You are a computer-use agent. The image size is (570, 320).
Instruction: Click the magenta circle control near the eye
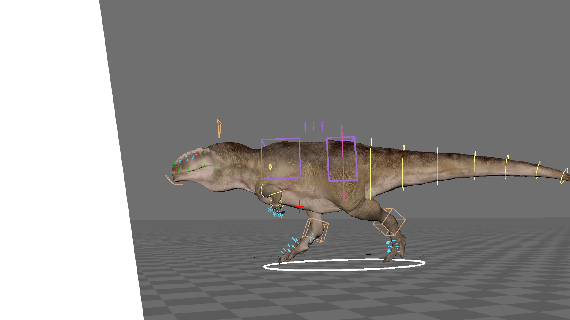[197, 155]
